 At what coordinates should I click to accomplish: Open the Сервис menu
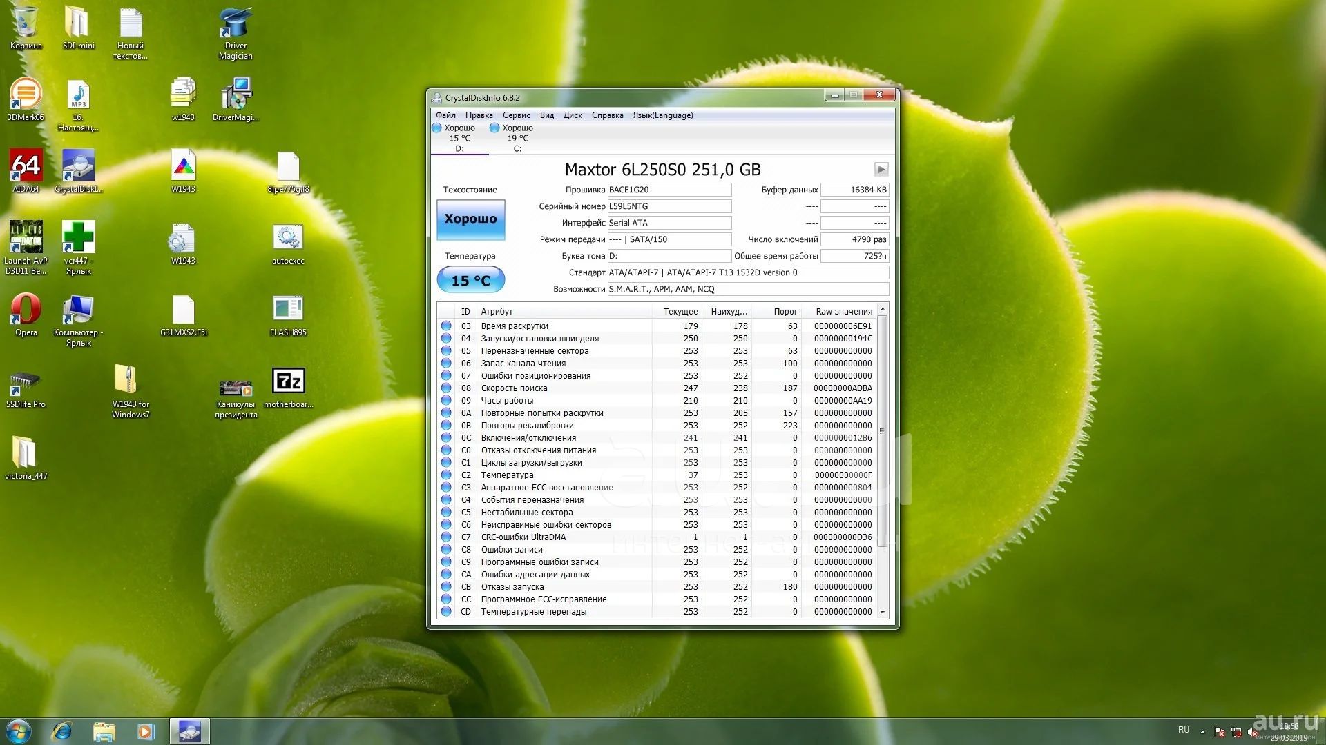516,115
